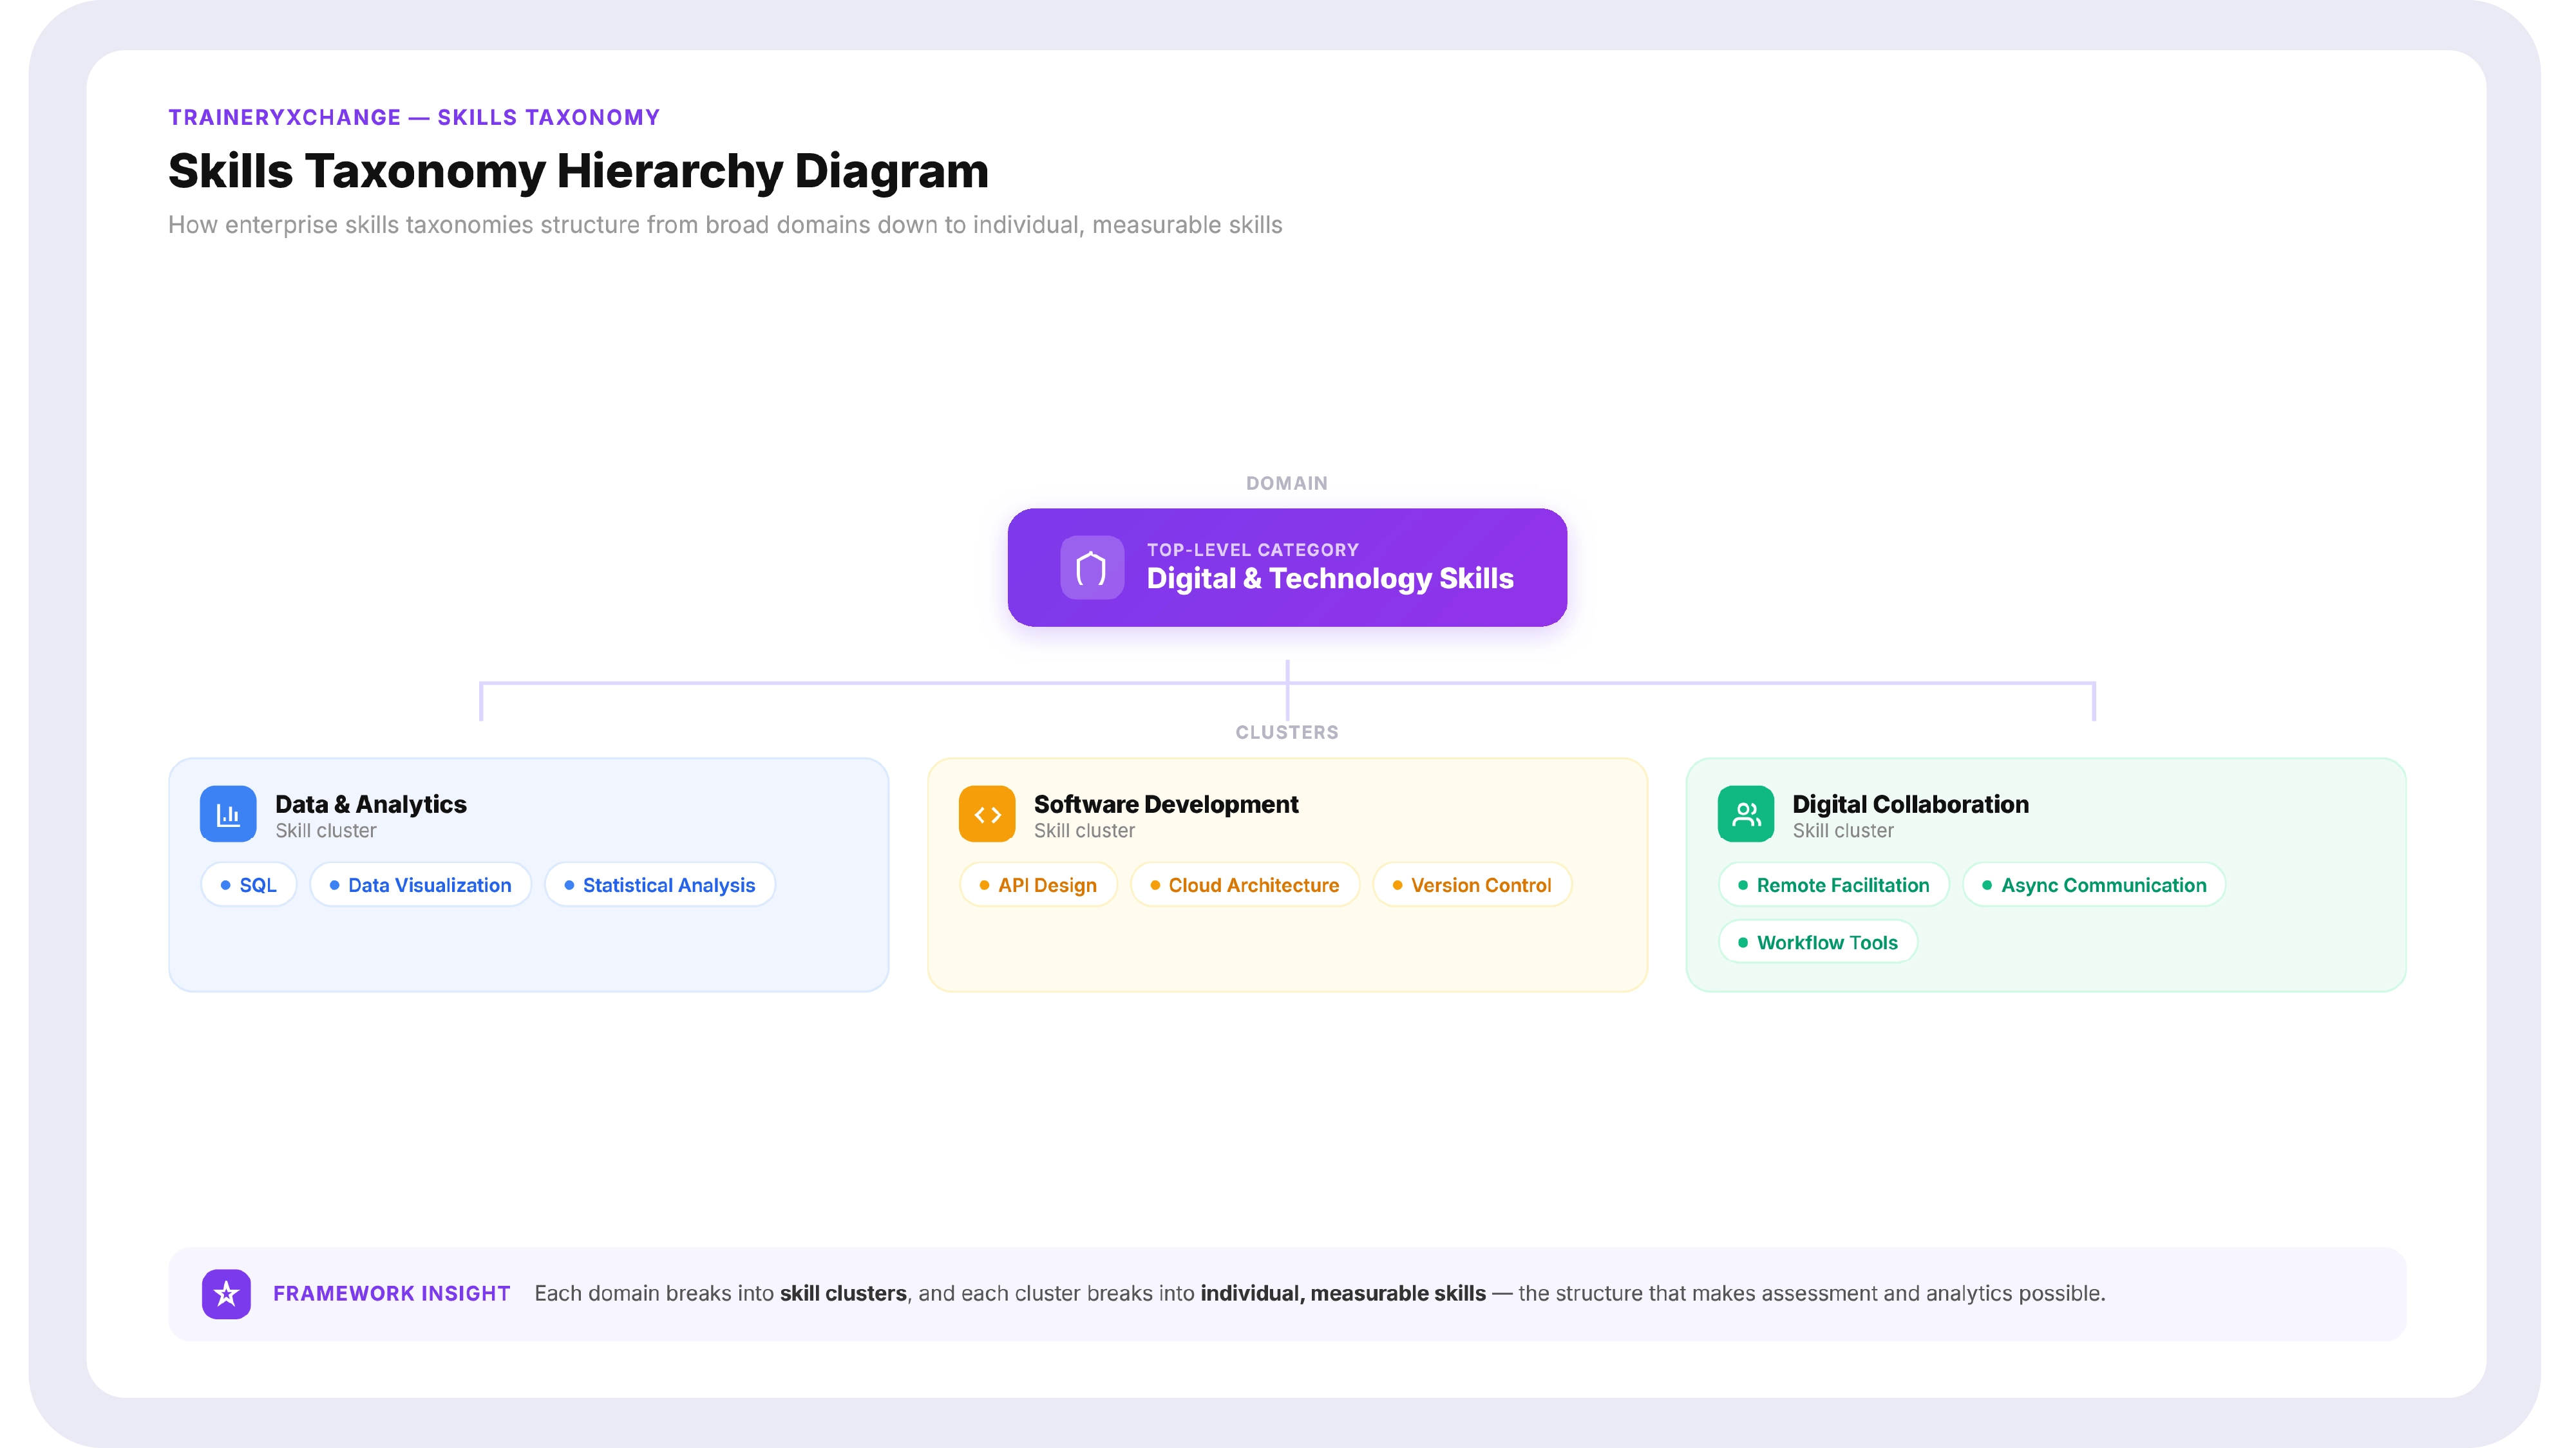This screenshot has width=2576, height=1448.
Task: Click the hexagon icon in the domain card
Action: 1091,568
